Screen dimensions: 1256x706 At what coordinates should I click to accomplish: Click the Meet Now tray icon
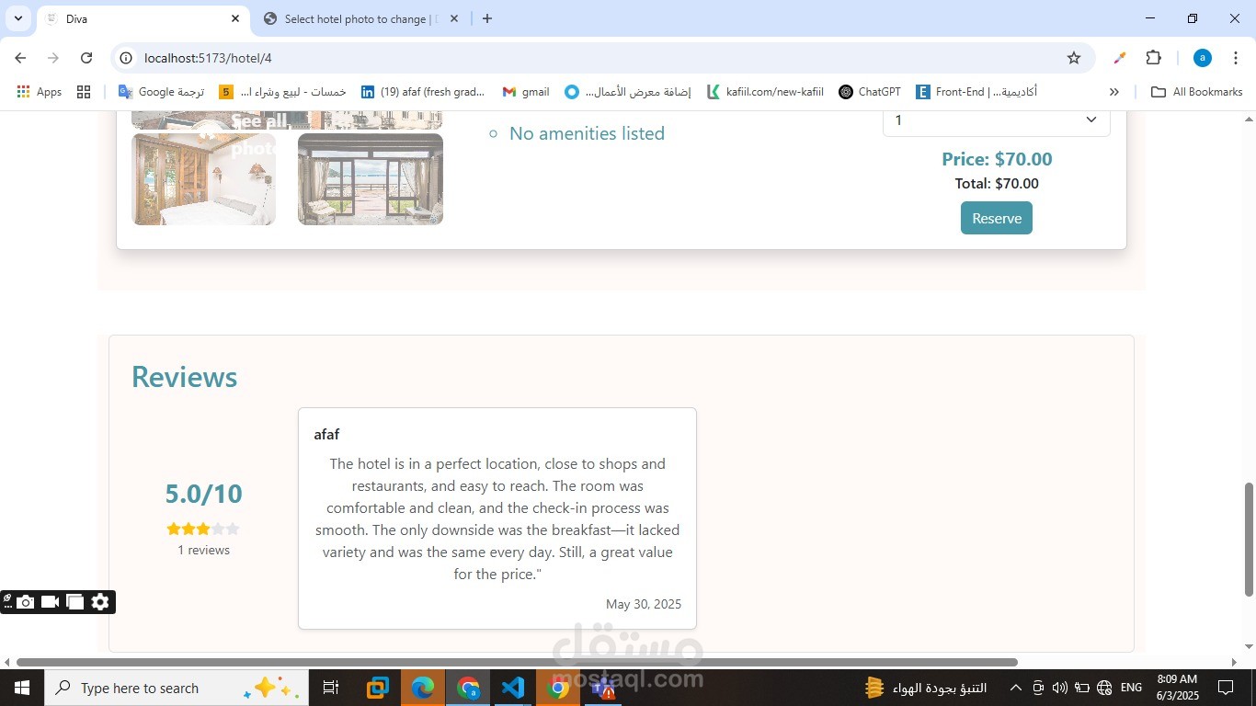[x=1037, y=688]
